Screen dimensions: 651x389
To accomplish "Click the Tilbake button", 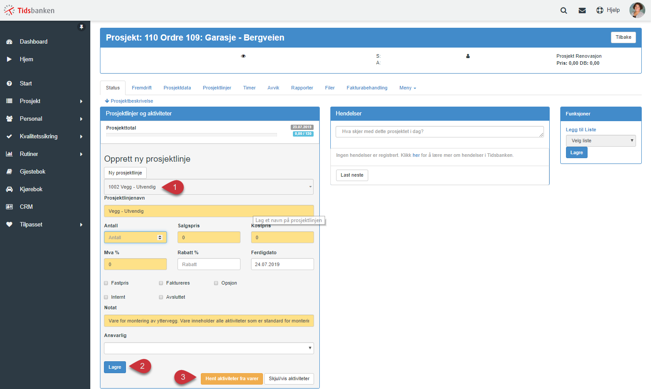I will click(x=623, y=37).
